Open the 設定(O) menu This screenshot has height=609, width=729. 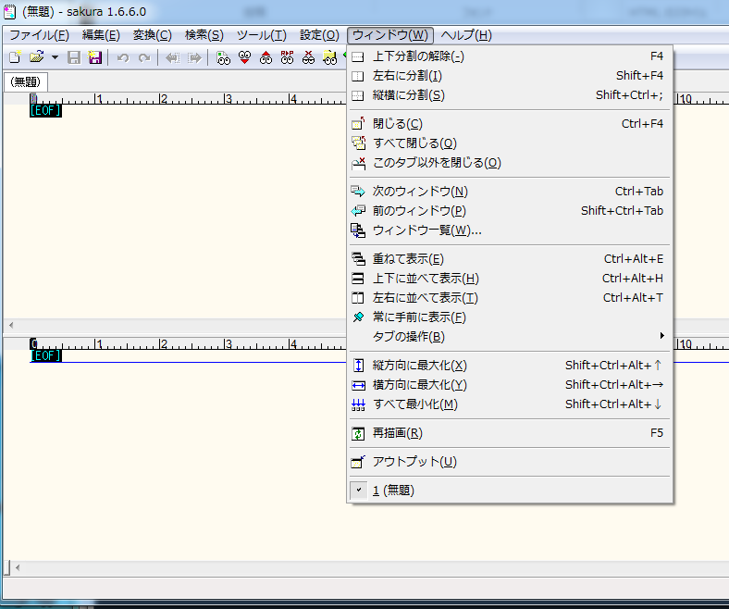319,35
